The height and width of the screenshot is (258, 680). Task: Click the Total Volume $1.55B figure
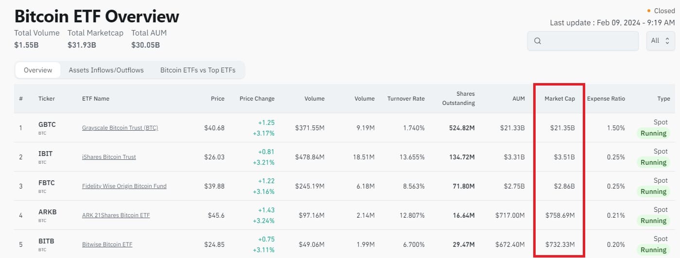point(26,45)
